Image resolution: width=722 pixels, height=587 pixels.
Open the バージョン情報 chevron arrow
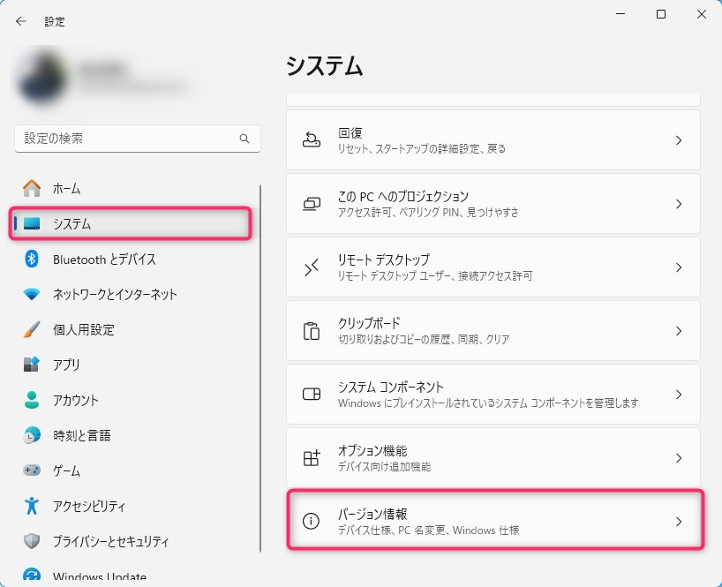click(679, 522)
